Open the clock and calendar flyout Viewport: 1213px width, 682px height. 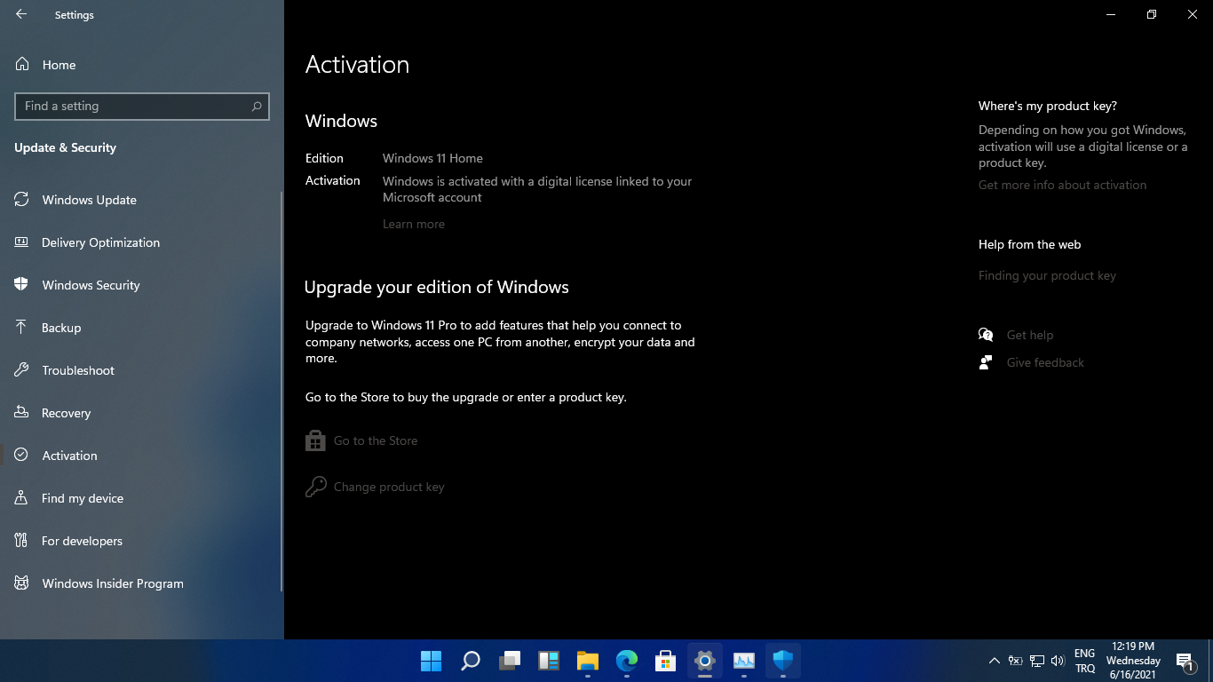pyautogui.click(x=1133, y=661)
